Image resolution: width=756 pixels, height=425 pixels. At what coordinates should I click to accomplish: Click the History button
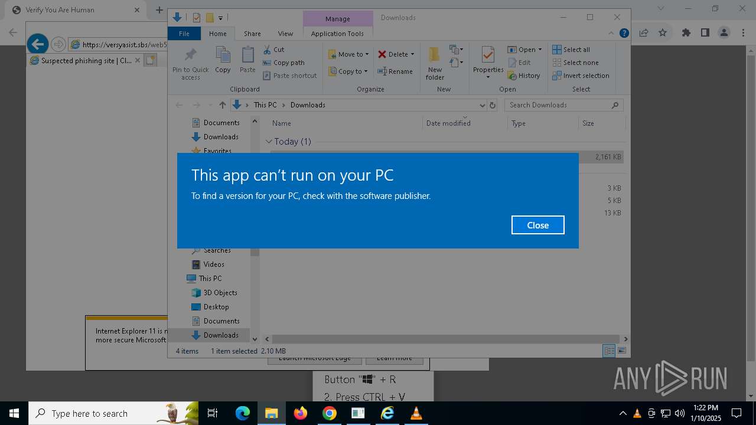tap(523, 76)
